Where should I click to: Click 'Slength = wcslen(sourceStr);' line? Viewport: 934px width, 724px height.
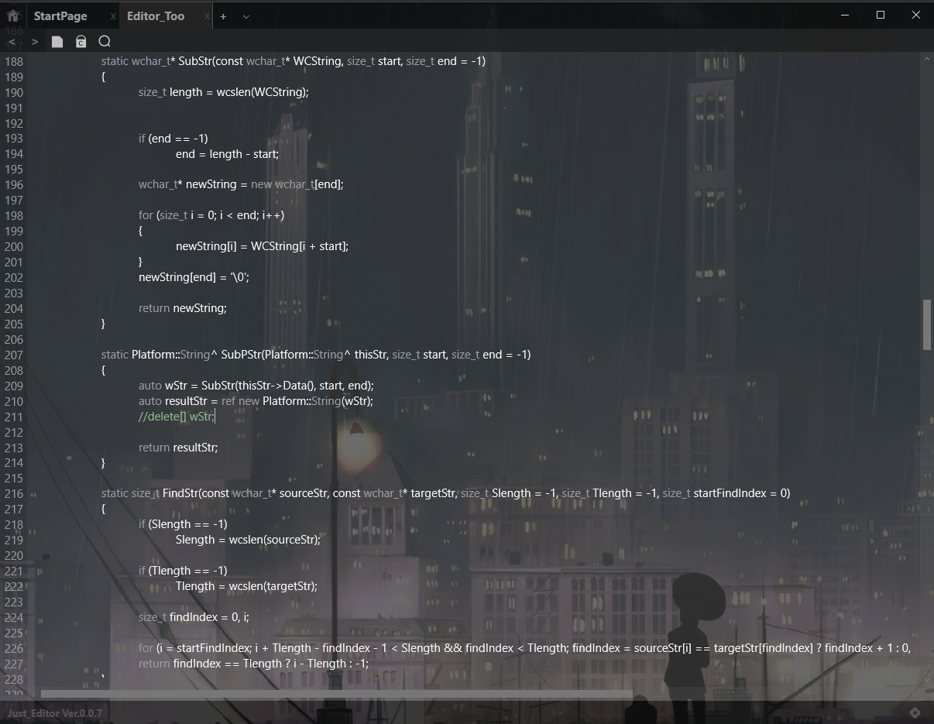click(x=248, y=540)
